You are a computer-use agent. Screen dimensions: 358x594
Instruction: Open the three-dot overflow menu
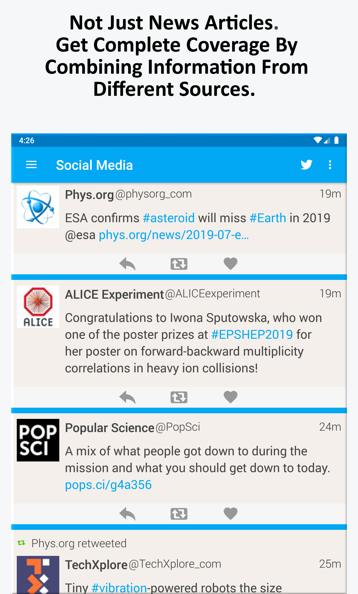pos(330,165)
